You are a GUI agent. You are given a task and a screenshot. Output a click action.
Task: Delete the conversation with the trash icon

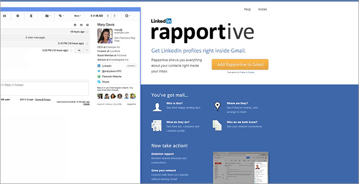tap(31, 16)
